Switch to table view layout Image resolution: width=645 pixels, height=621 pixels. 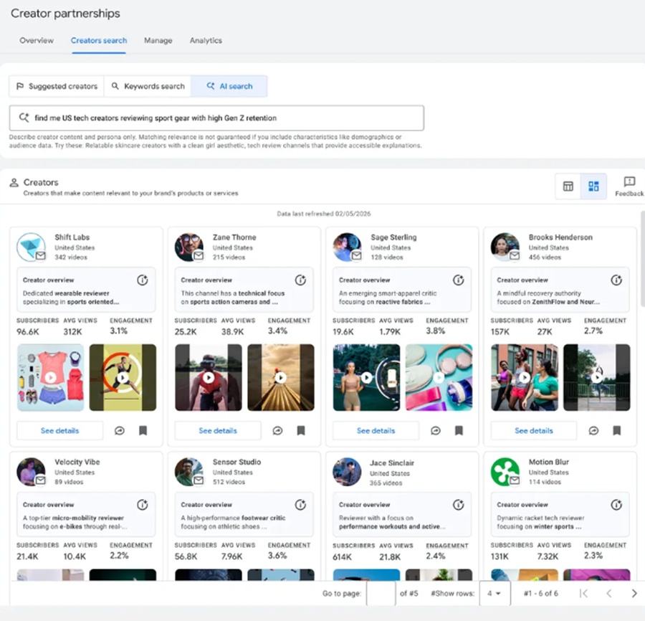coord(568,186)
